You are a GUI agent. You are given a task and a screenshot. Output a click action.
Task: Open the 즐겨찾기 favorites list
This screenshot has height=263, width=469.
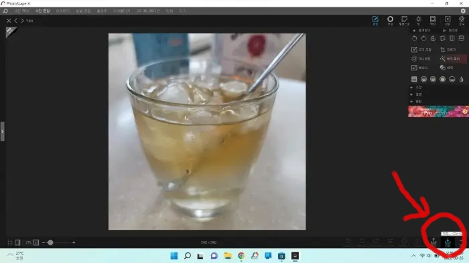421,31
